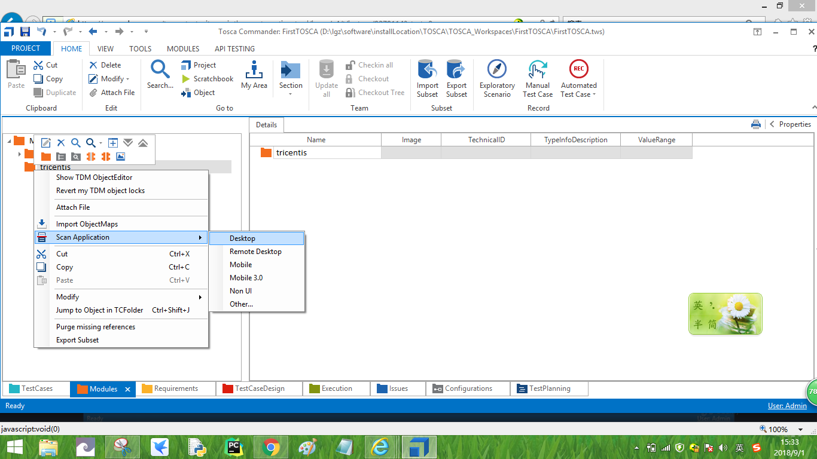Click the blue Back navigation arrow

(93, 32)
